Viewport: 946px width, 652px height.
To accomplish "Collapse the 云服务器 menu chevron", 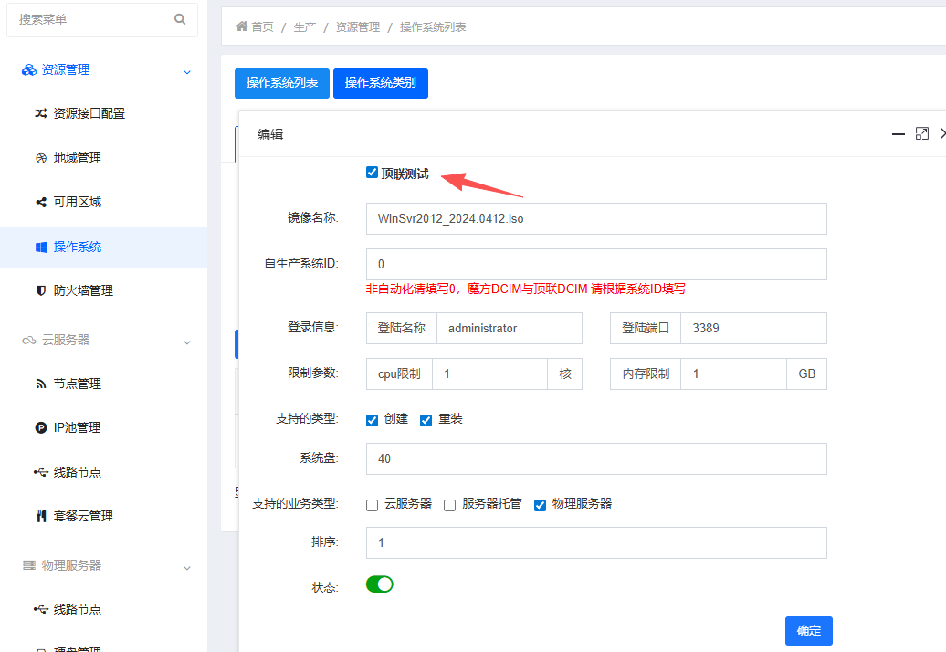I will click(x=187, y=342).
